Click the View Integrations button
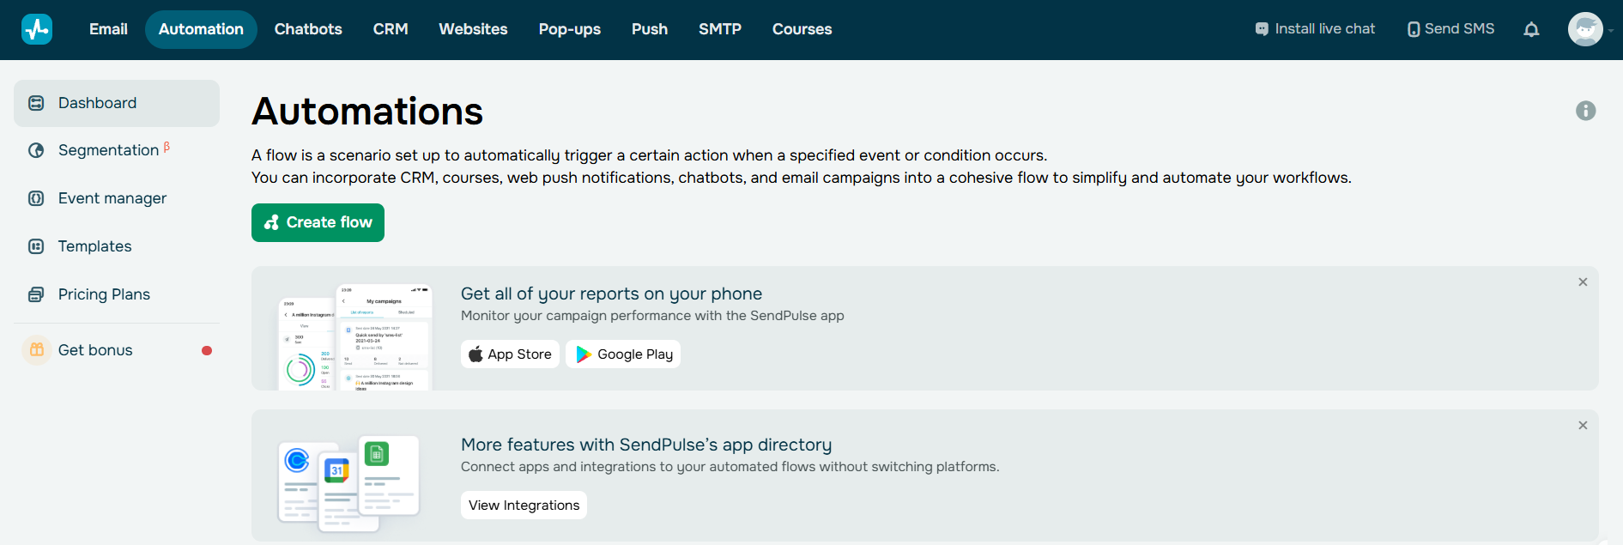Viewport: 1623px width, 545px height. (524, 506)
